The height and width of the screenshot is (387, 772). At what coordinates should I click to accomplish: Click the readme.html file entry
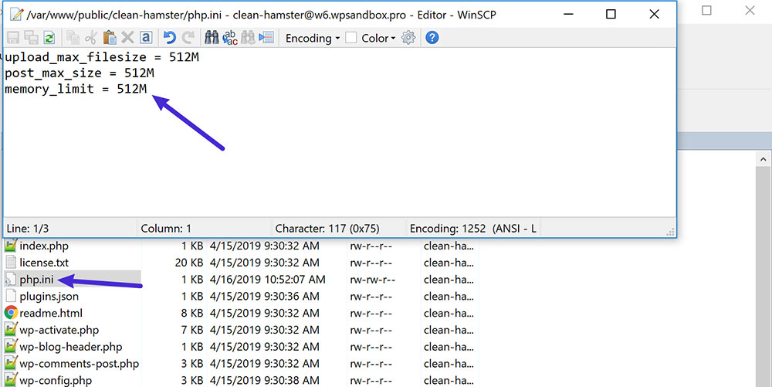(50, 313)
